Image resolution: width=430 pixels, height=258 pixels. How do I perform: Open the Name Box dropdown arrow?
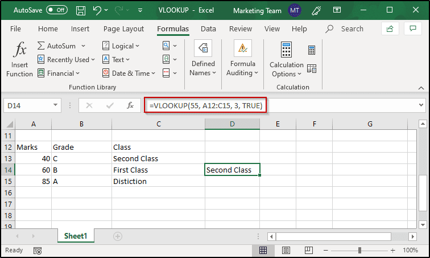click(x=55, y=105)
